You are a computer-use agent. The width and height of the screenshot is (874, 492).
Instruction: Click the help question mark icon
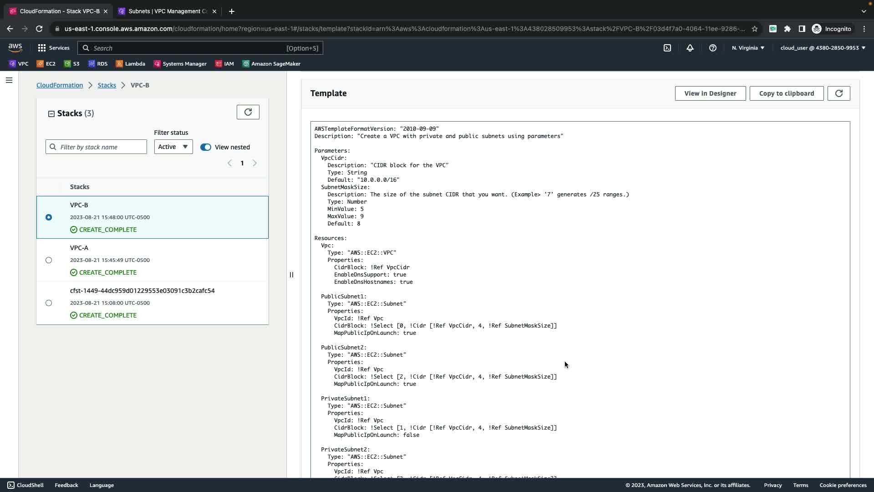pos(713,48)
